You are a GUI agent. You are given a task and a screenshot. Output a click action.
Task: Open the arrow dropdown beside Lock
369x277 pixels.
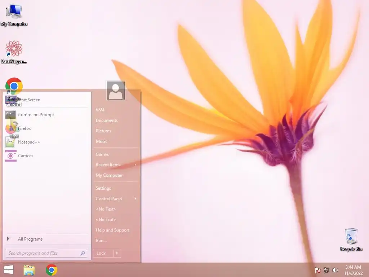tap(117, 253)
